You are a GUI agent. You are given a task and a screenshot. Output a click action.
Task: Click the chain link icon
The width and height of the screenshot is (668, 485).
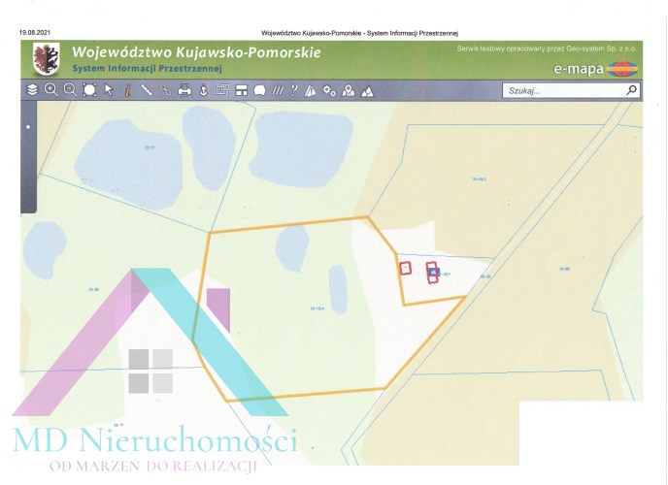165,90
